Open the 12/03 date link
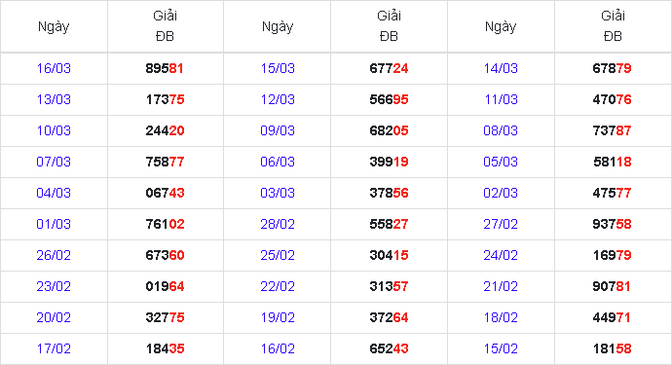672x365 pixels. pos(278,99)
